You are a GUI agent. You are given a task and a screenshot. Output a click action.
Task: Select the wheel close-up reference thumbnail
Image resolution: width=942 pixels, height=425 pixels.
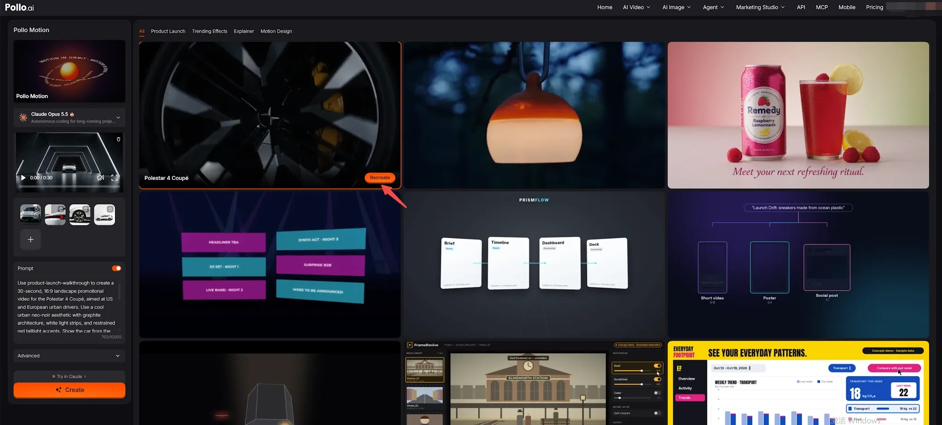pyautogui.click(x=80, y=214)
